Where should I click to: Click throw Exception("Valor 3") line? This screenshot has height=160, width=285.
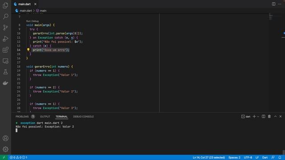coord(55,108)
